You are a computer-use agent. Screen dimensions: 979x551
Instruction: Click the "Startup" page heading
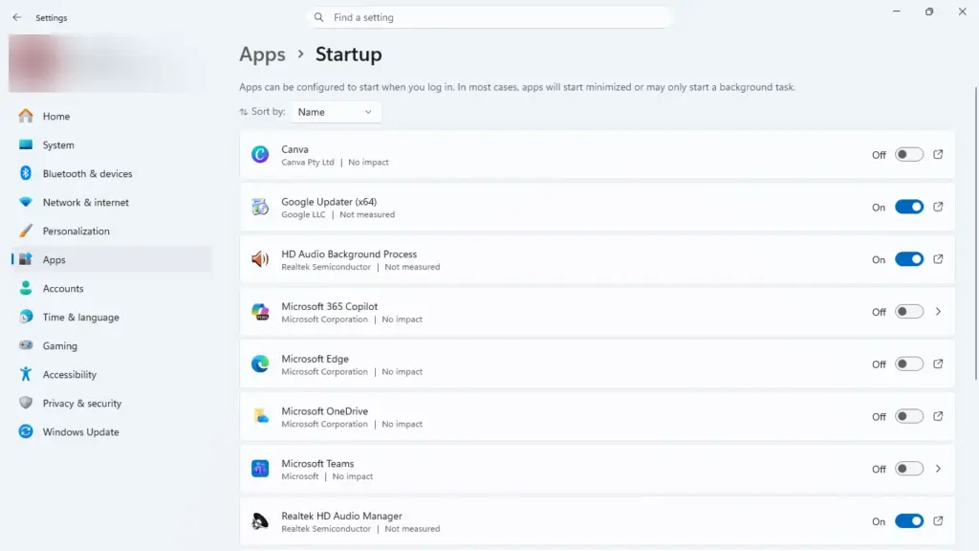(x=348, y=55)
